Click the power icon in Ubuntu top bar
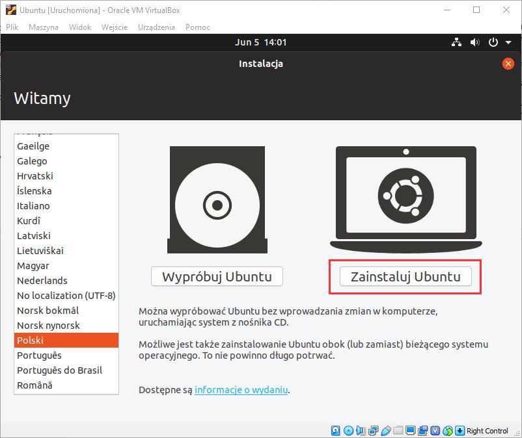 point(493,42)
